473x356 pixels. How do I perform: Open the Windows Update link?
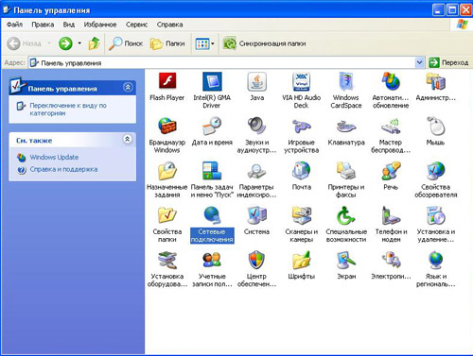coord(54,157)
